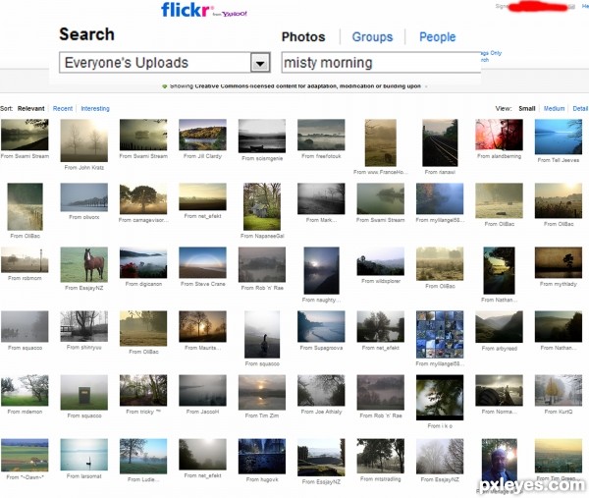Click the 'From Norma...' label
589x498 pixels.
point(499,412)
